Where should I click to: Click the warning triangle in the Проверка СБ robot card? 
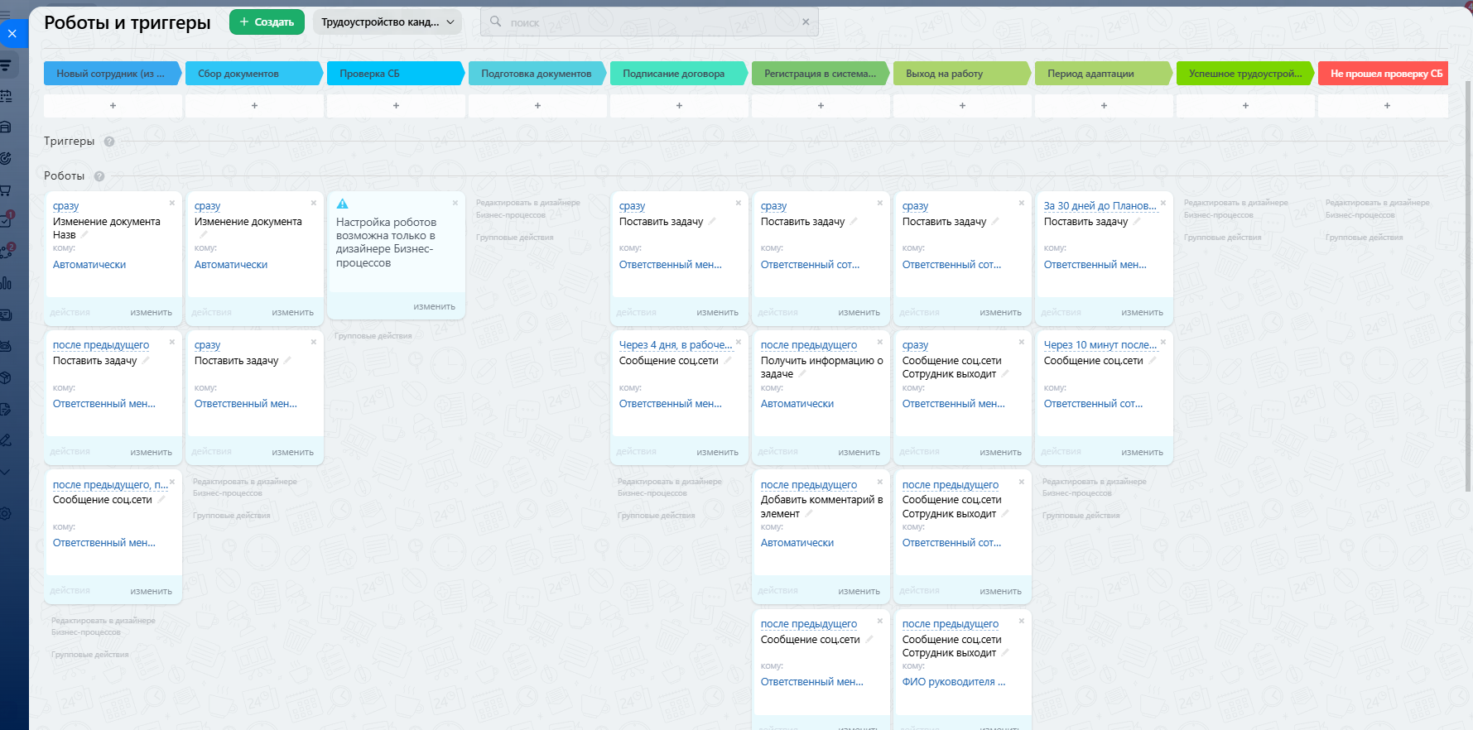pyautogui.click(x=343, y=204)
